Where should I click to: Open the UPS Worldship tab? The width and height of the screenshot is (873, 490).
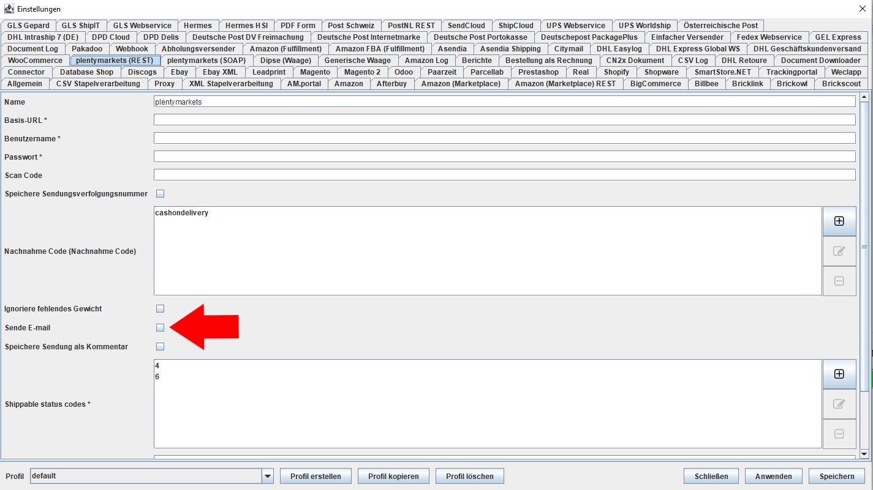coord(644,26)
